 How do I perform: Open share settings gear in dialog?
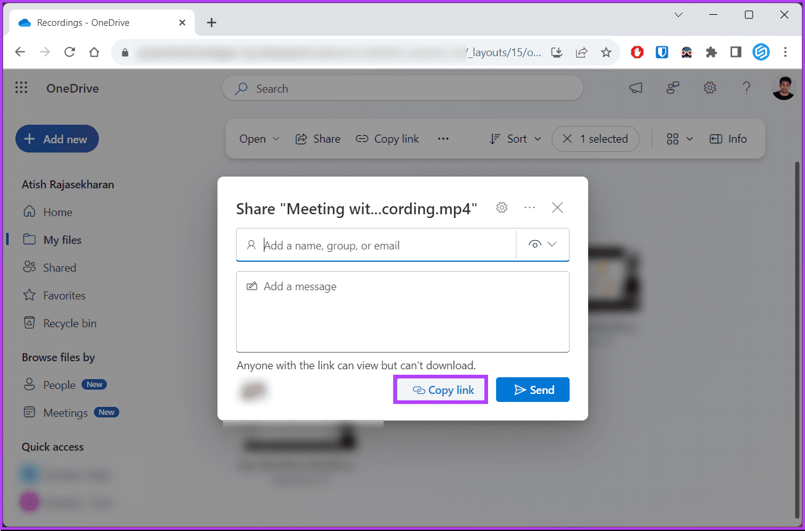coord(502,207)
